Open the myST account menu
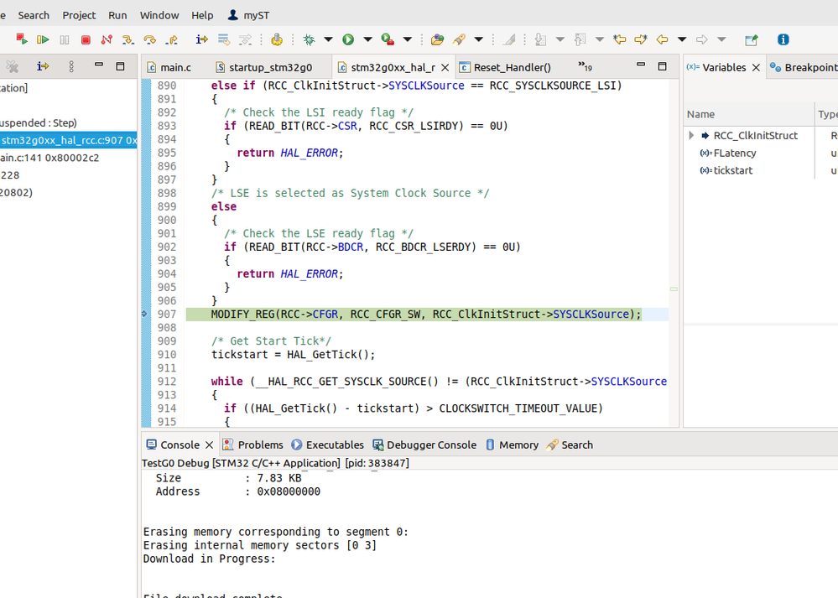The width and height of the screenshot is (838, 598). click(251, 15)
